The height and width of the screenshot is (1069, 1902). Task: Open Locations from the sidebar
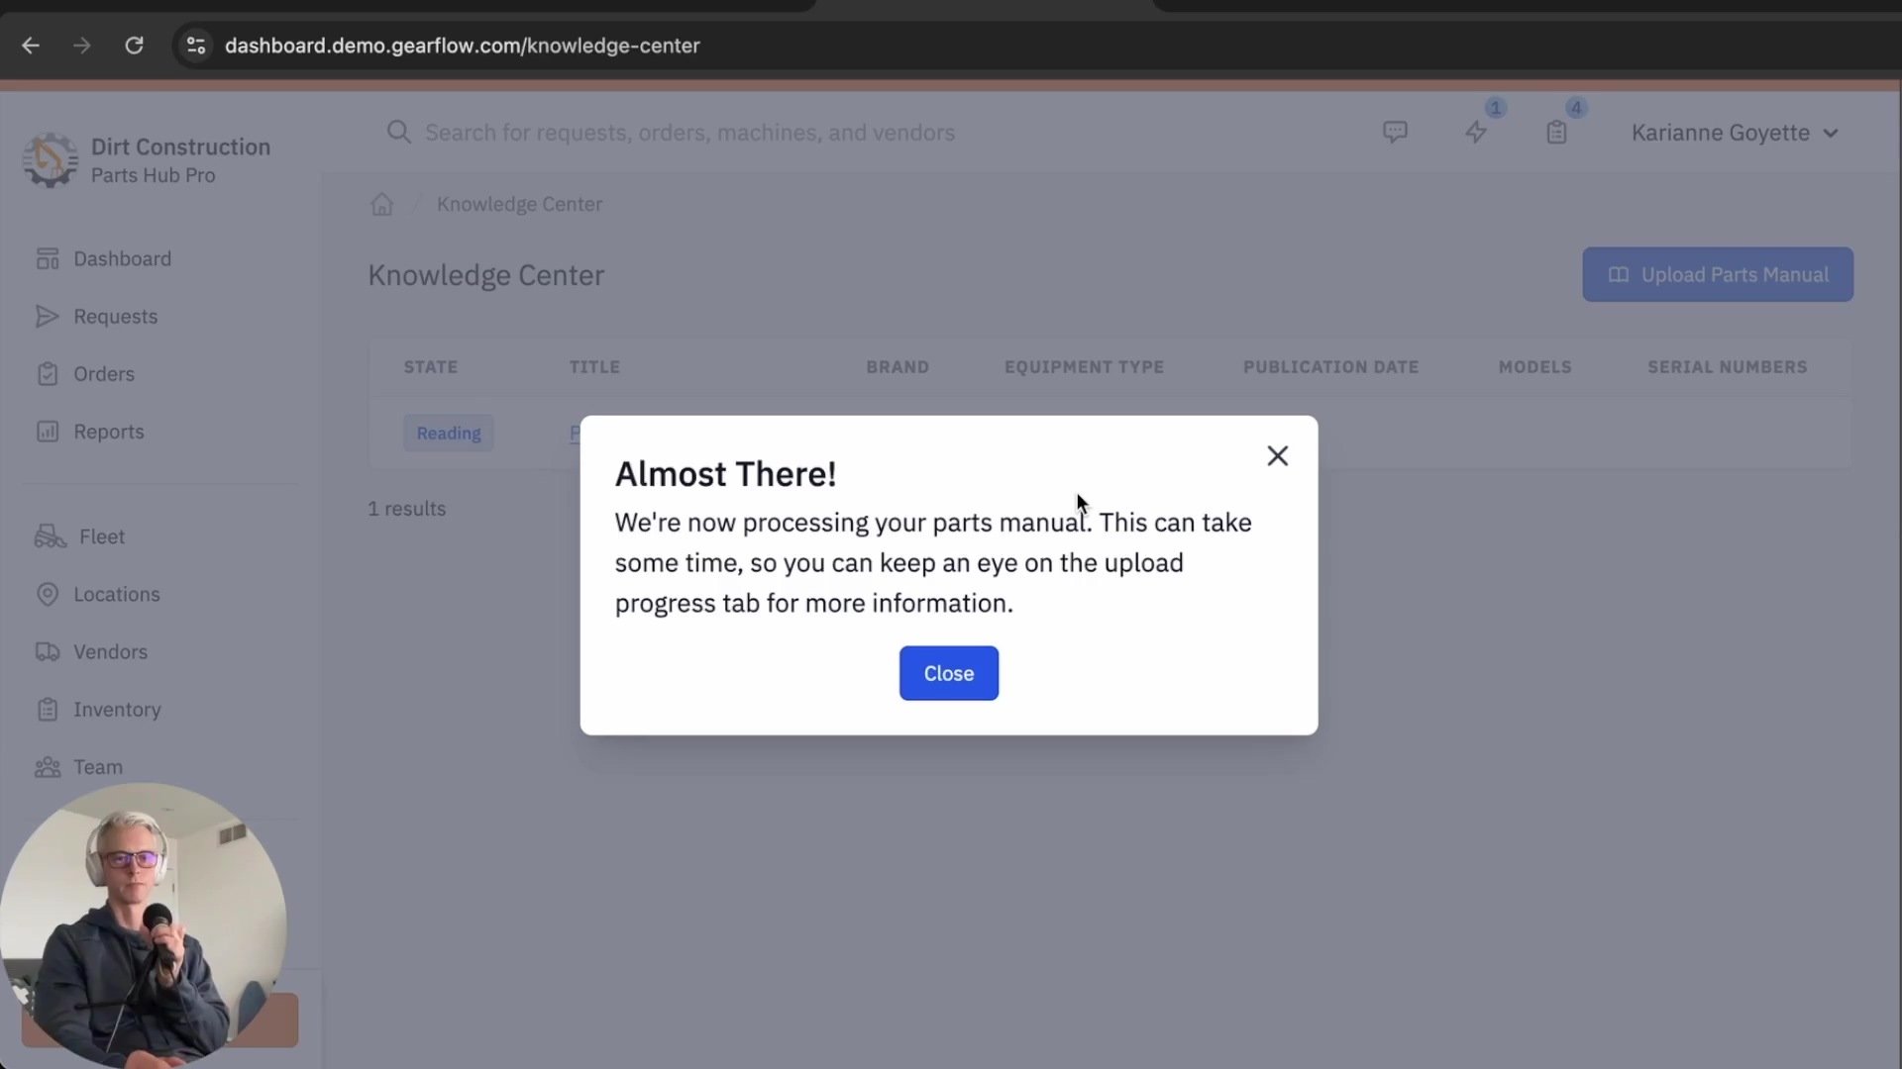116,594
